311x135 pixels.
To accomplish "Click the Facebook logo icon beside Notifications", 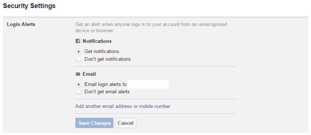I will [x=78, y=41].
